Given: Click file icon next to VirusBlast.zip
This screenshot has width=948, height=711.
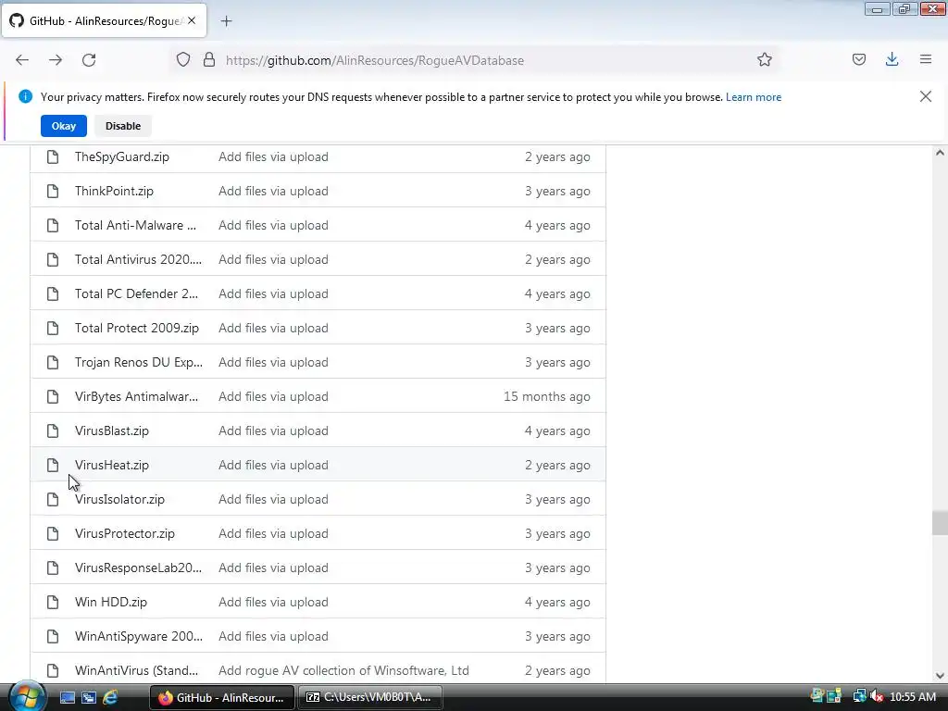Looking at the screenshot, I should pyautogui.click(x=53, y=430).
